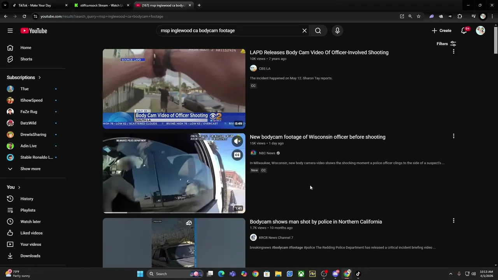Image resolution: width=498 pixels, height=280 pixels.
Task: Open 'New bodycam footage of Wisconsin officer' title
Action: click(x=317, y=137)
